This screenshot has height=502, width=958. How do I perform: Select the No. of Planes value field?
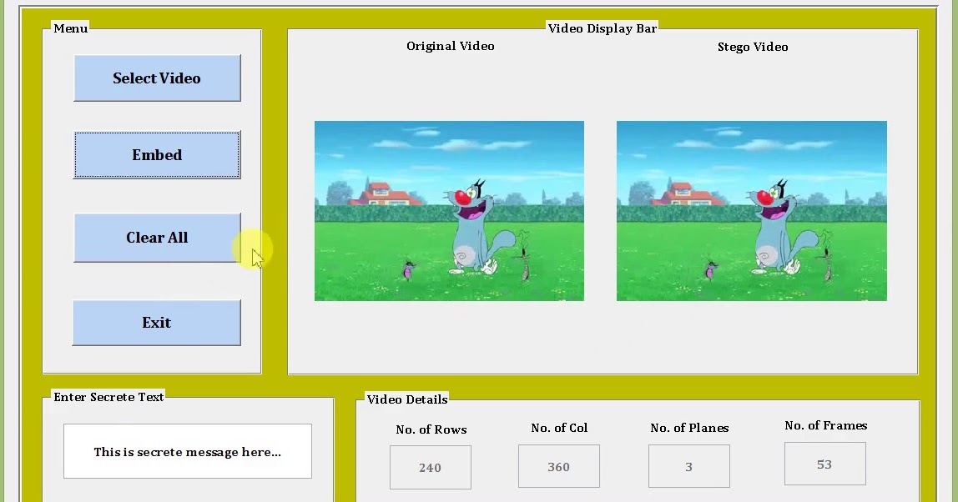click(x=688, y=467)
